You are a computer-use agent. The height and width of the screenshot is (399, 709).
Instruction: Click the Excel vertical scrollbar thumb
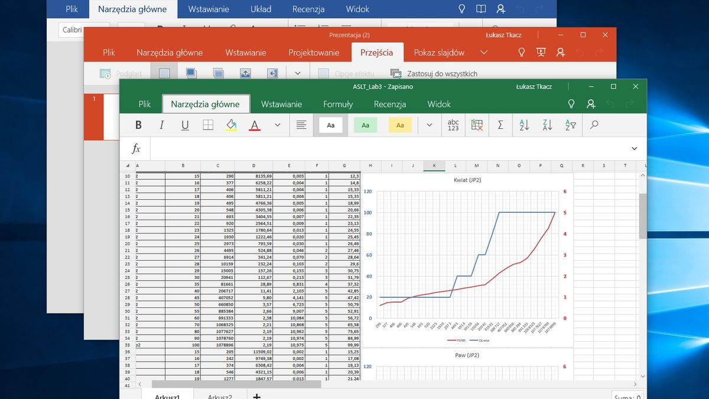coord(643,215)
